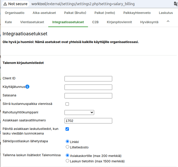This screenshot has width=178, height=167.
Task: Click the translate icon in address bar
Action: (176, 4)
